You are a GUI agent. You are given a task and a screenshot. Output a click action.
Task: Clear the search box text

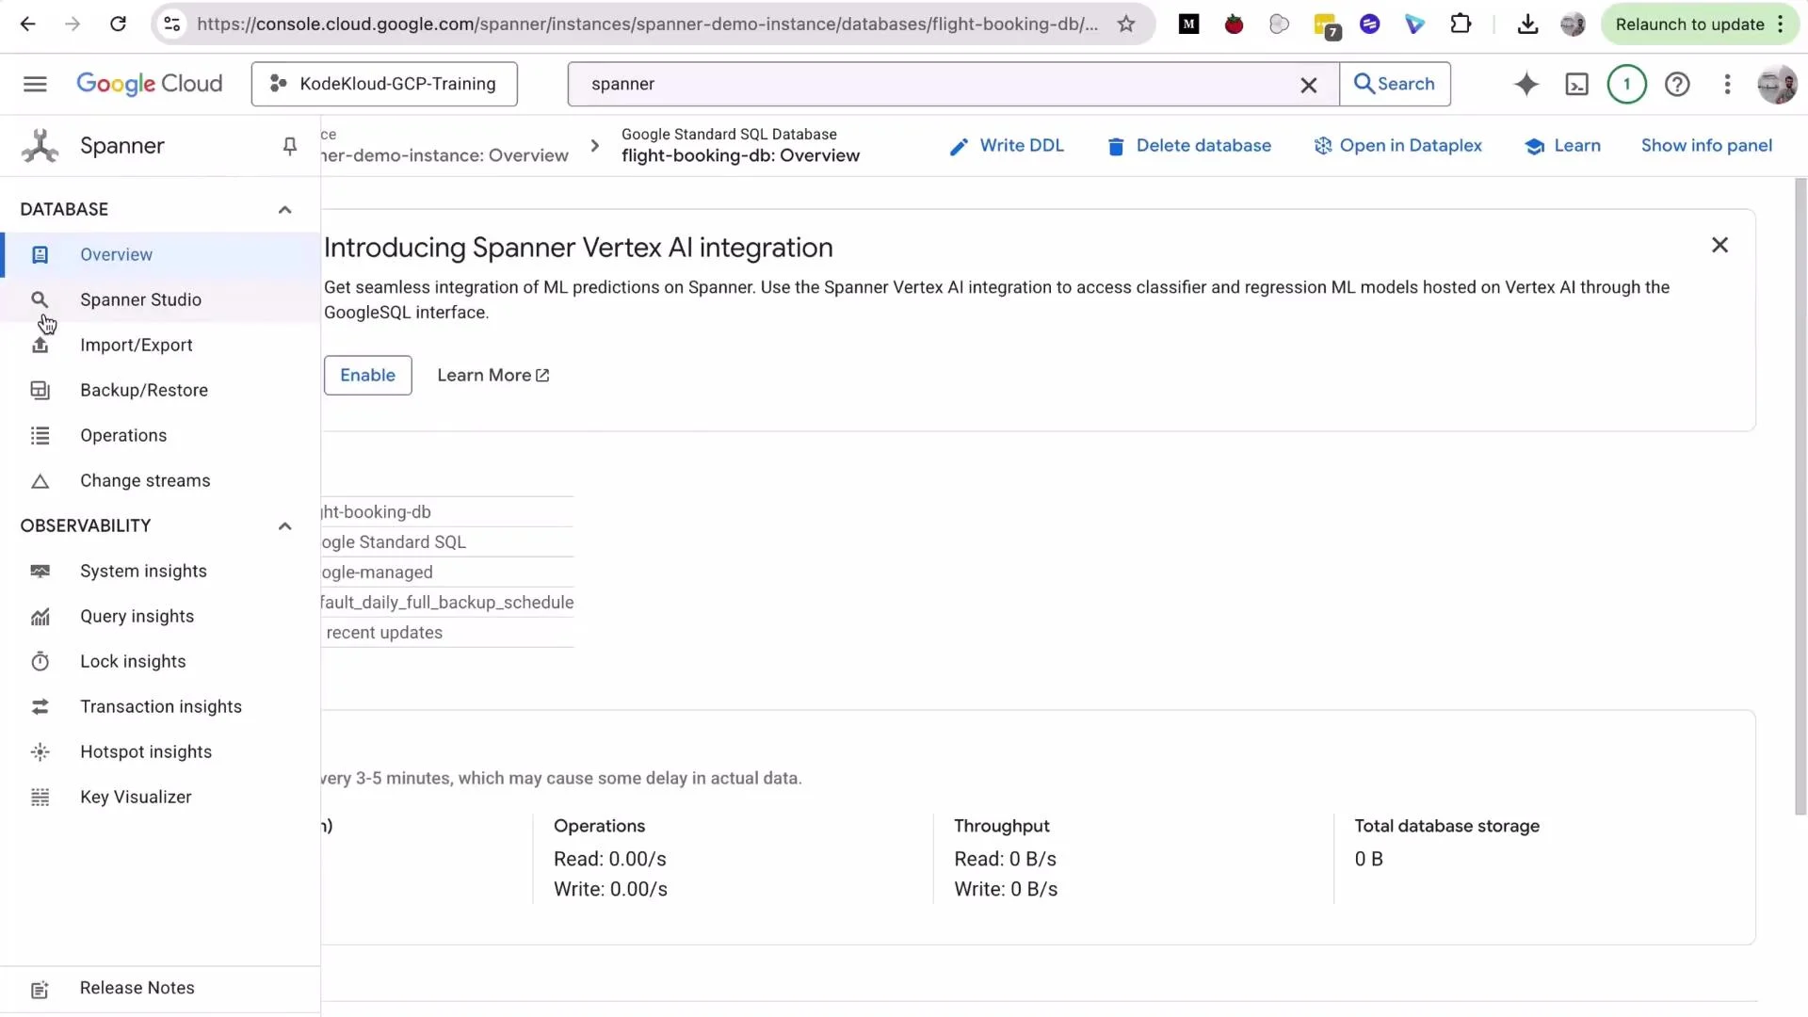click(1309, 85)
